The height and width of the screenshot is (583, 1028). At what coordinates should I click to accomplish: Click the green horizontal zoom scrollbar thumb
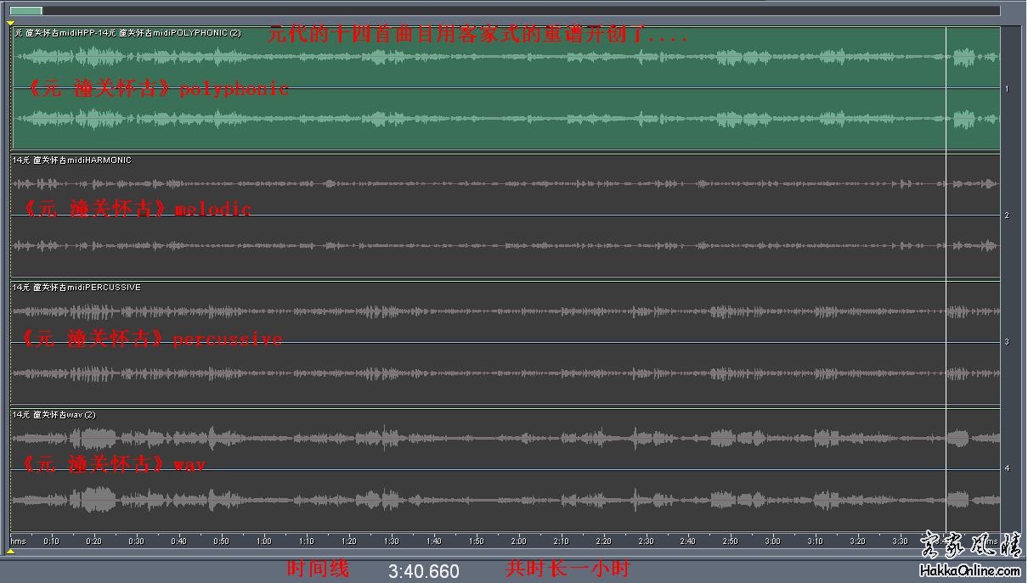(x=26, y=11)
